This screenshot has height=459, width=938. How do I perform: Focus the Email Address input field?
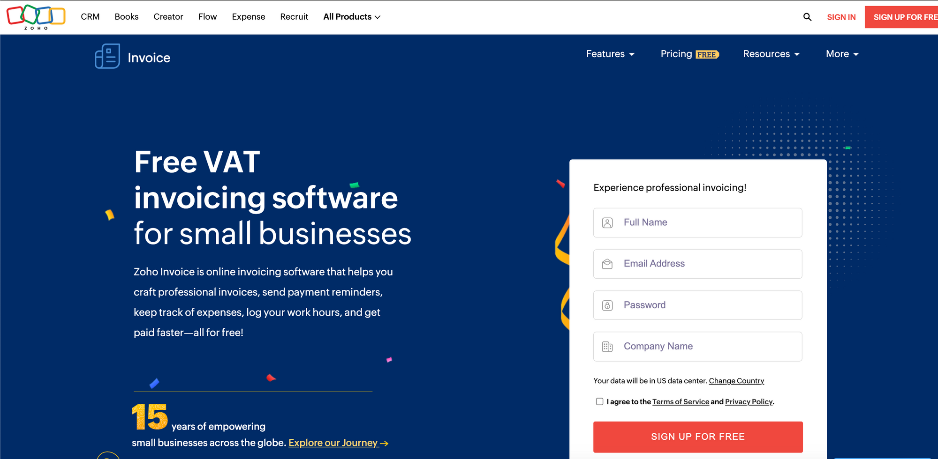pos(698,264)
